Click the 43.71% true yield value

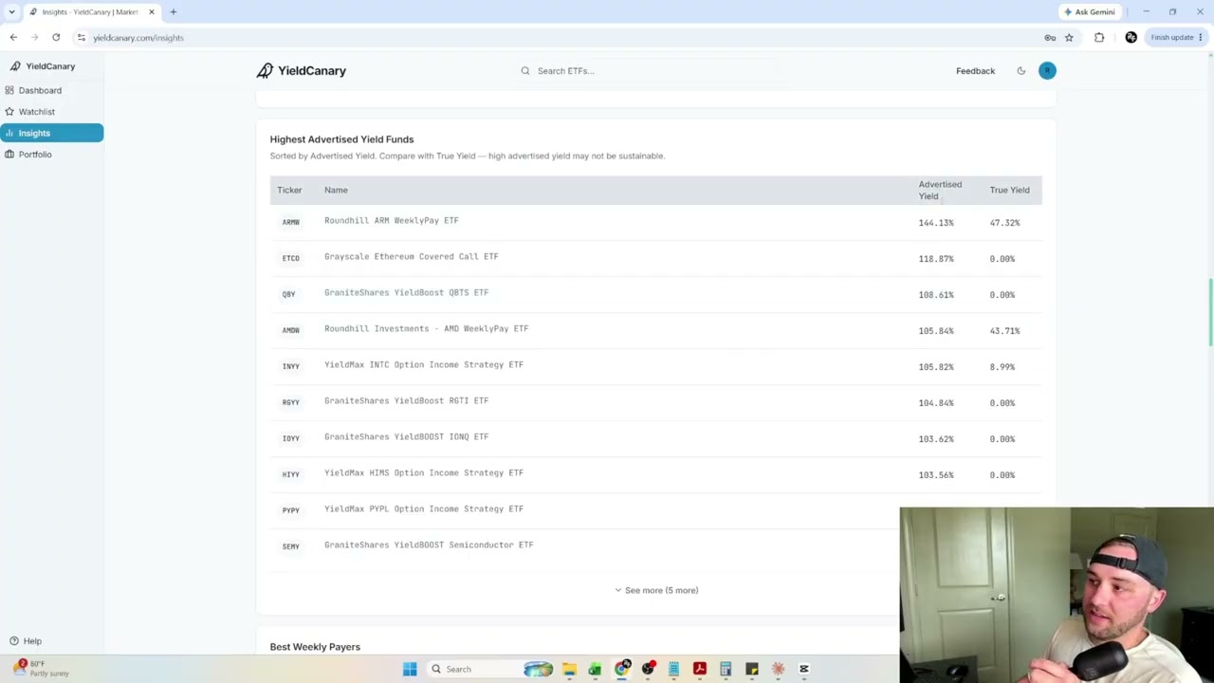click(1004, 331)
